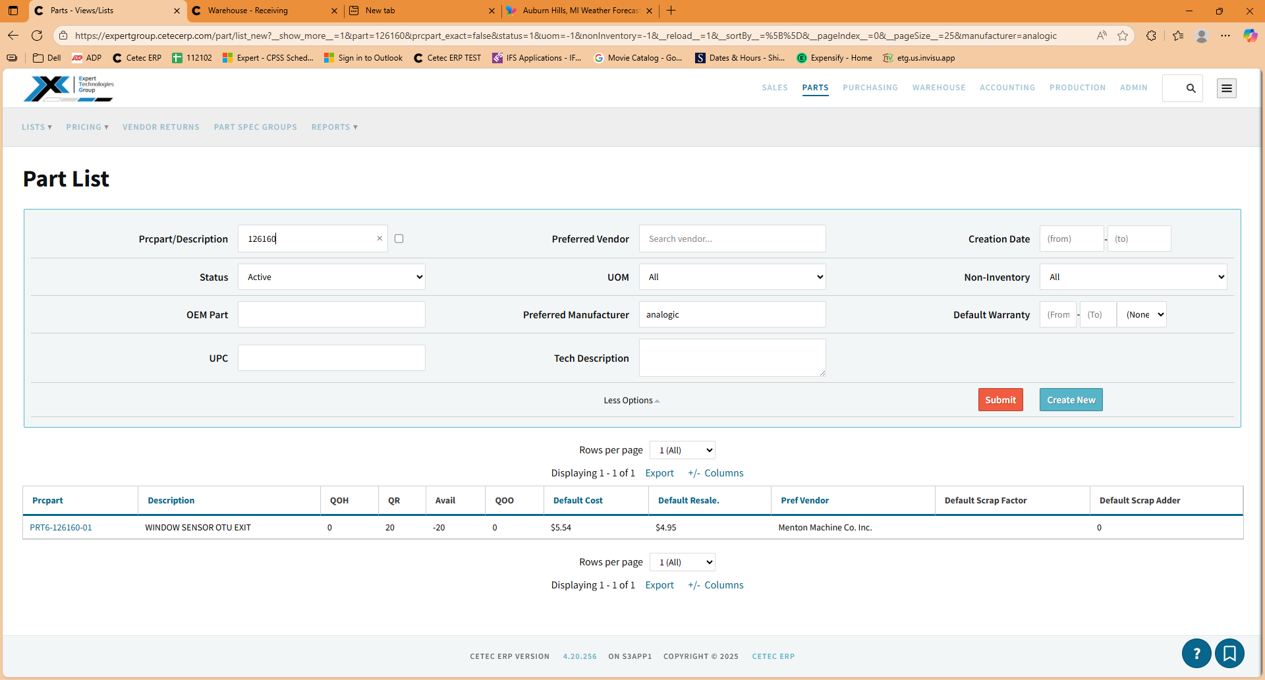Click into the Preferred Vendor search field

732,239
